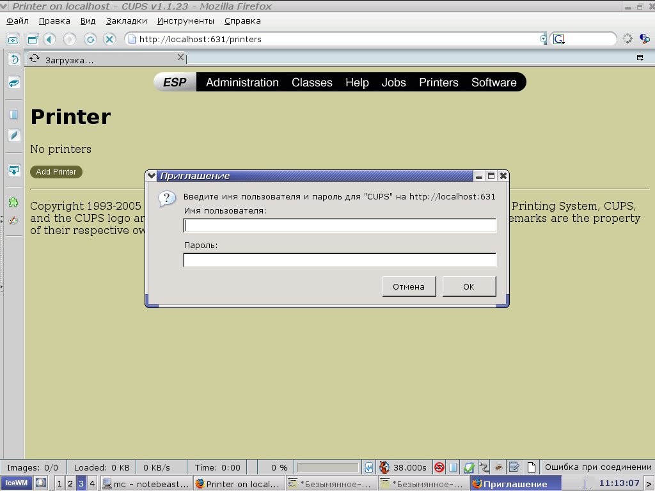Stop loading with the X toolbar icon
The height and width of the screenshot is (491, 655).
coord(109,39)
